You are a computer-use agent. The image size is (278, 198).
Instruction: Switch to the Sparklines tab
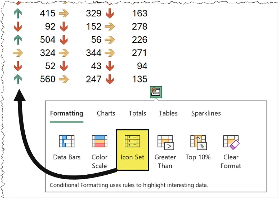[x=206, y=113]
